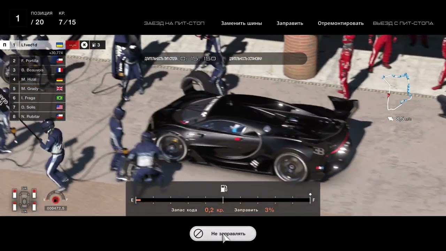Click the diamond target marker on fuel bar
Viewport: 446px width, 251px height.
click(310, 194)
